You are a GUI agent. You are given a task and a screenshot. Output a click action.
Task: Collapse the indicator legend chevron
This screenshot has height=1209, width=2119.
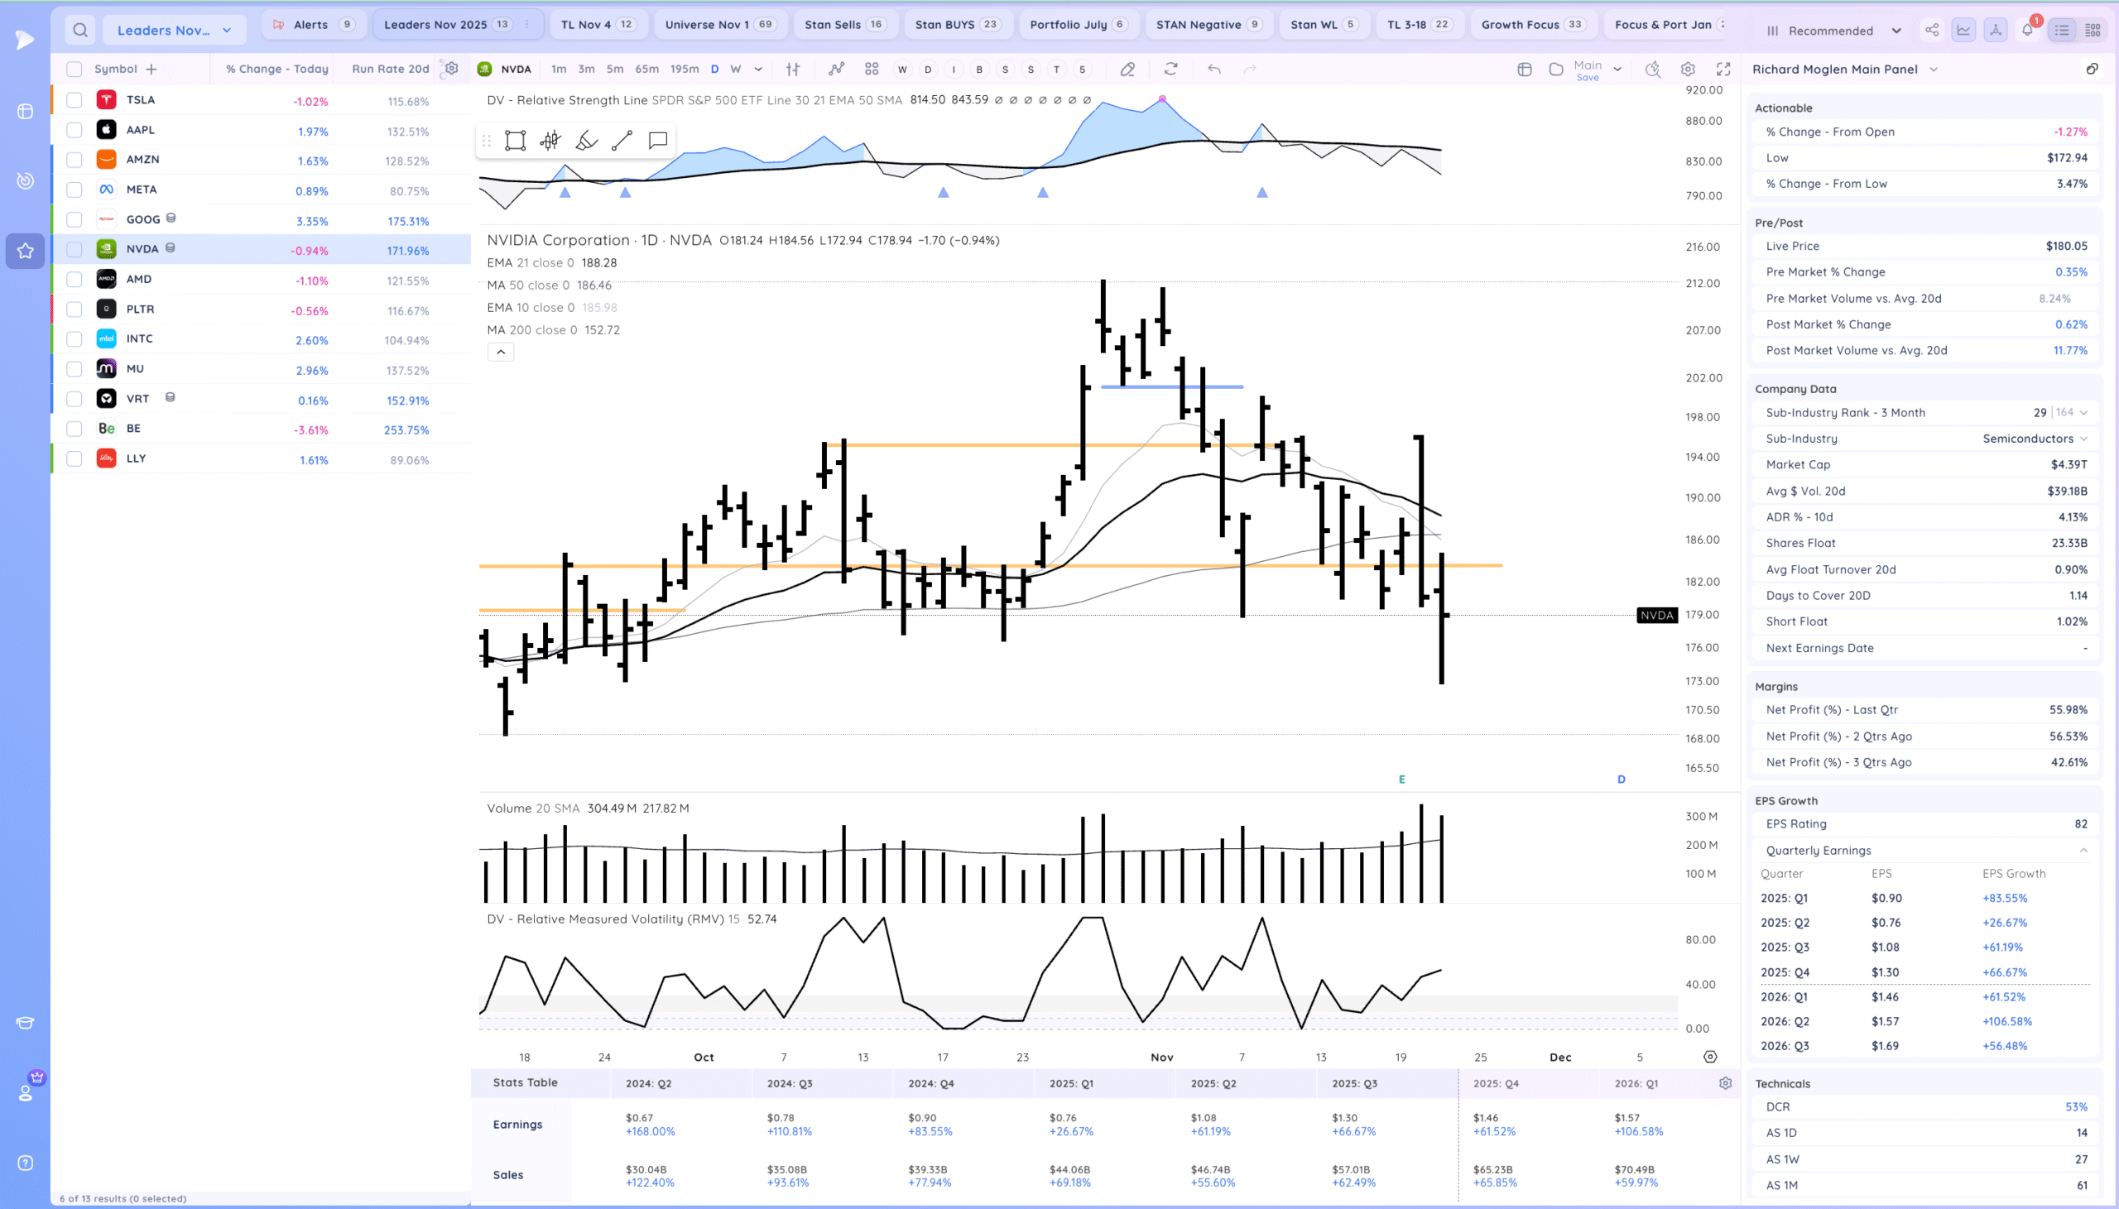501,352
